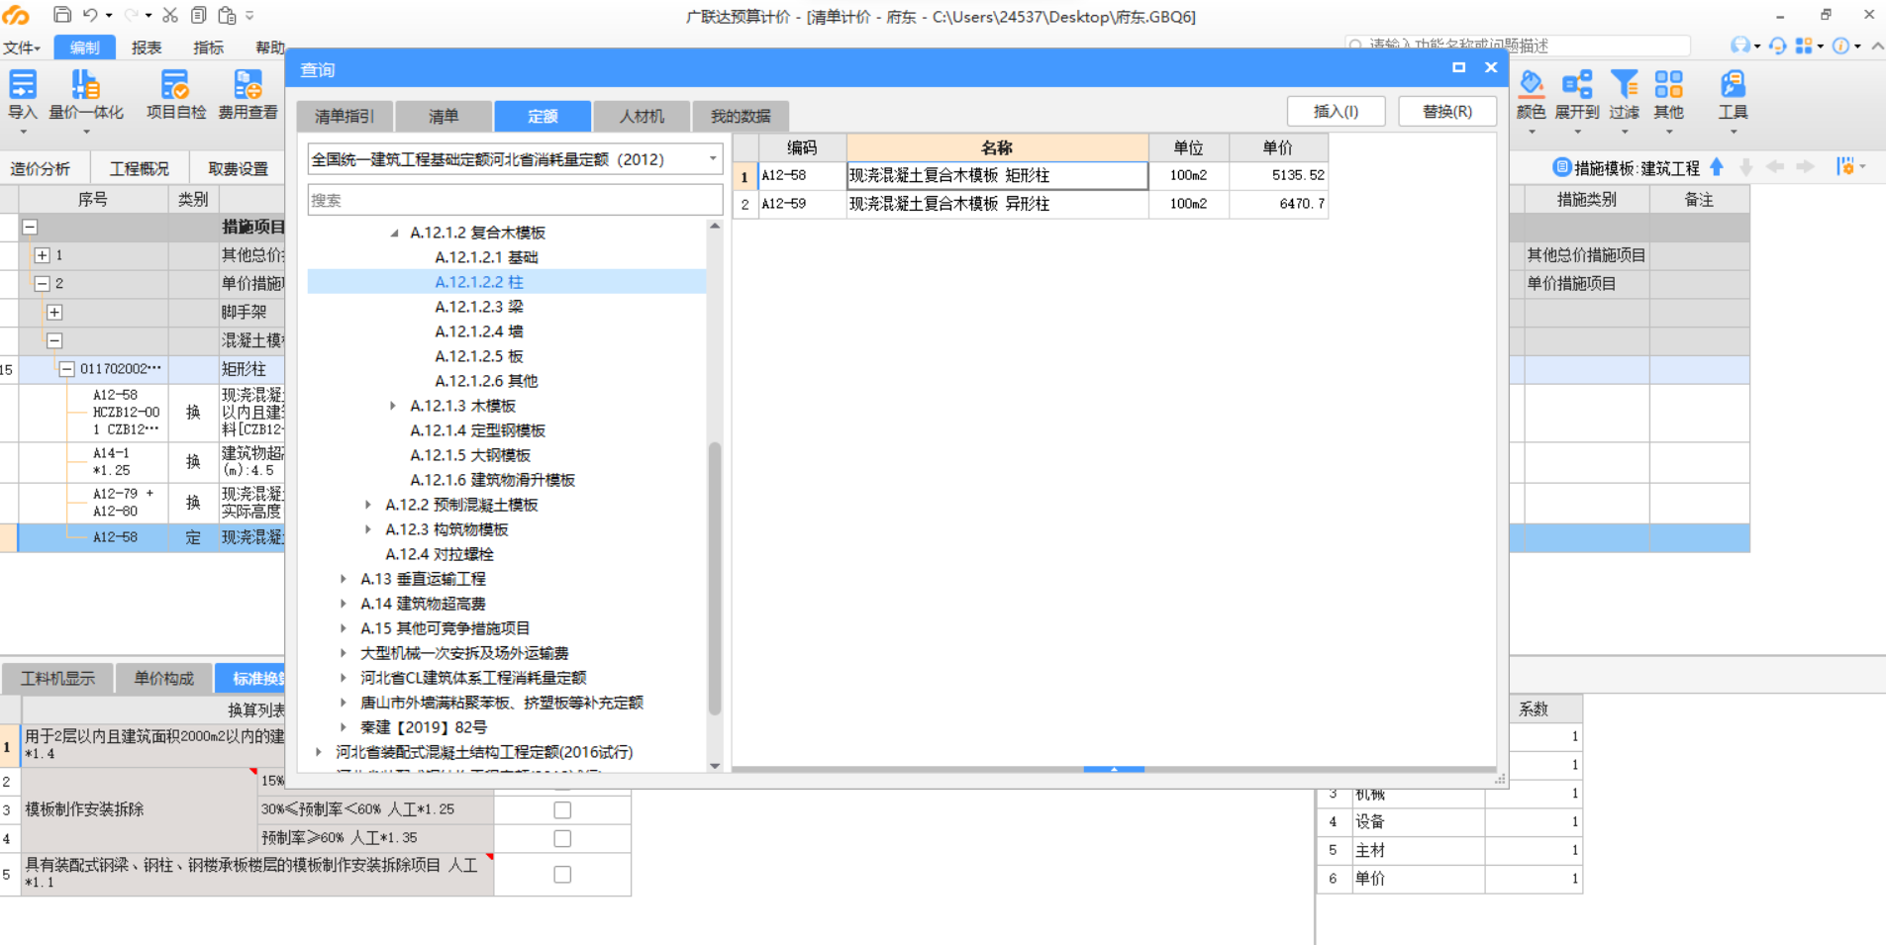This screenshot has height=945, width=1886.
Task: Click the gray right arrow icon
Action: (1805, 167)
